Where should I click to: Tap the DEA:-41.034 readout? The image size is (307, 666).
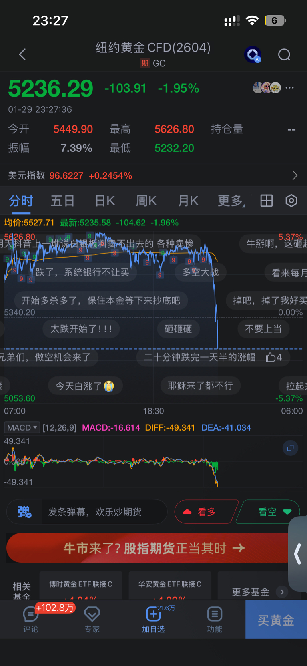(x=226, y=427)
